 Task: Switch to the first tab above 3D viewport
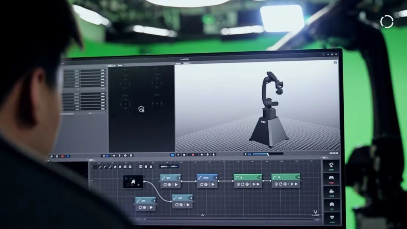pyautogui.click(x=178, y=63)
